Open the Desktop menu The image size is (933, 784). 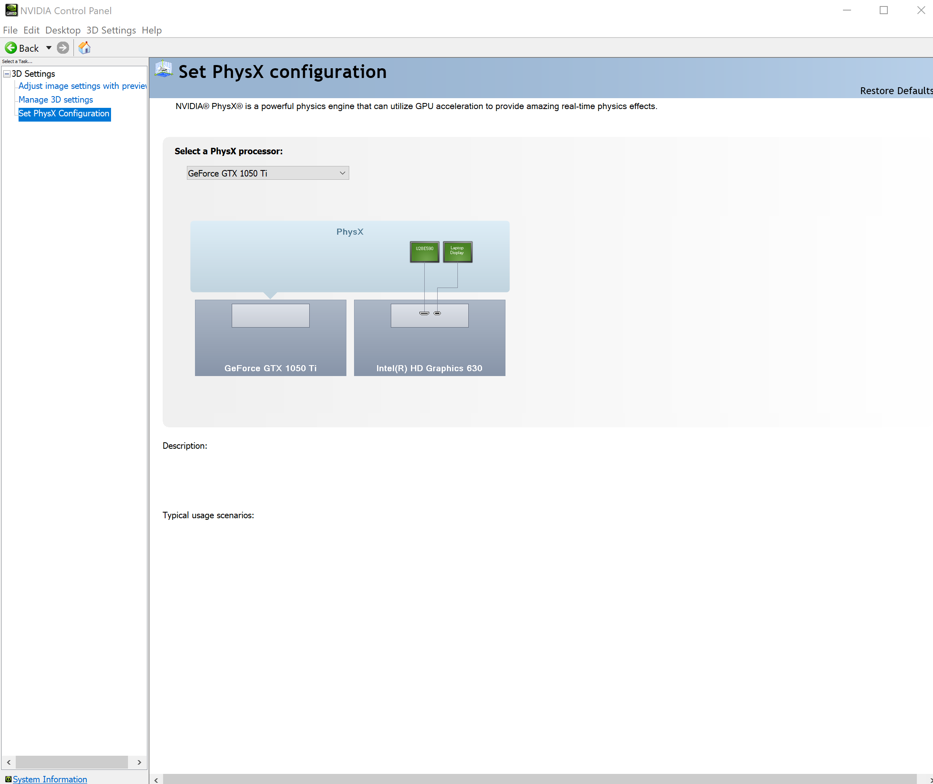pos(63,30)
